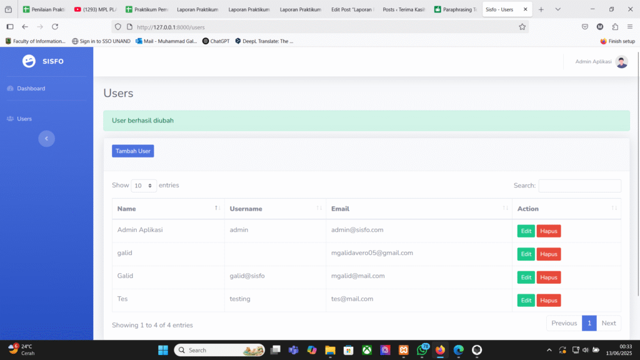Click the Users icon in sidebar
640x360 pixels.
point(11,119)
